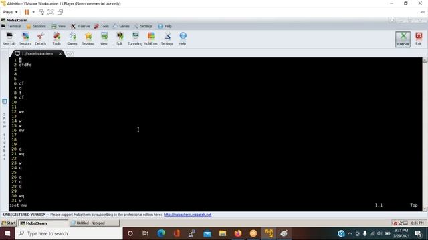Screen dimensions: 428x240
Task: Click the guest Start button
Action: 9,223
